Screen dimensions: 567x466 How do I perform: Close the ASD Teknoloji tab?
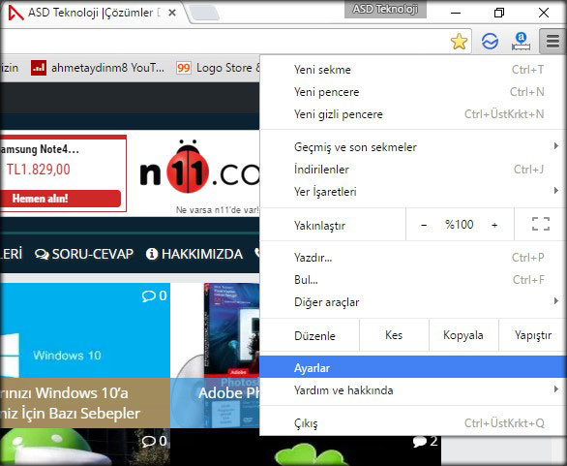point(172,13)
